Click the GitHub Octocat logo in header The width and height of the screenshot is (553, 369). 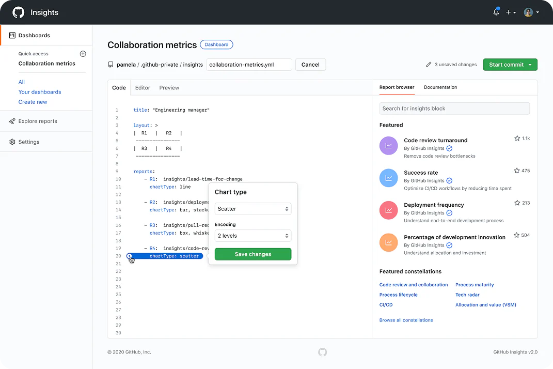[19, 12]
